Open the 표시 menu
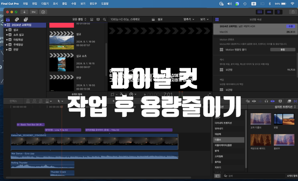 click(x=55, y=4)
